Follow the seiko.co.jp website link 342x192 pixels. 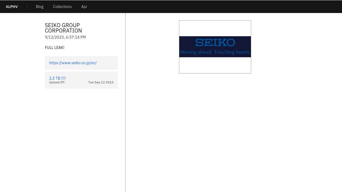click(73, 63)
